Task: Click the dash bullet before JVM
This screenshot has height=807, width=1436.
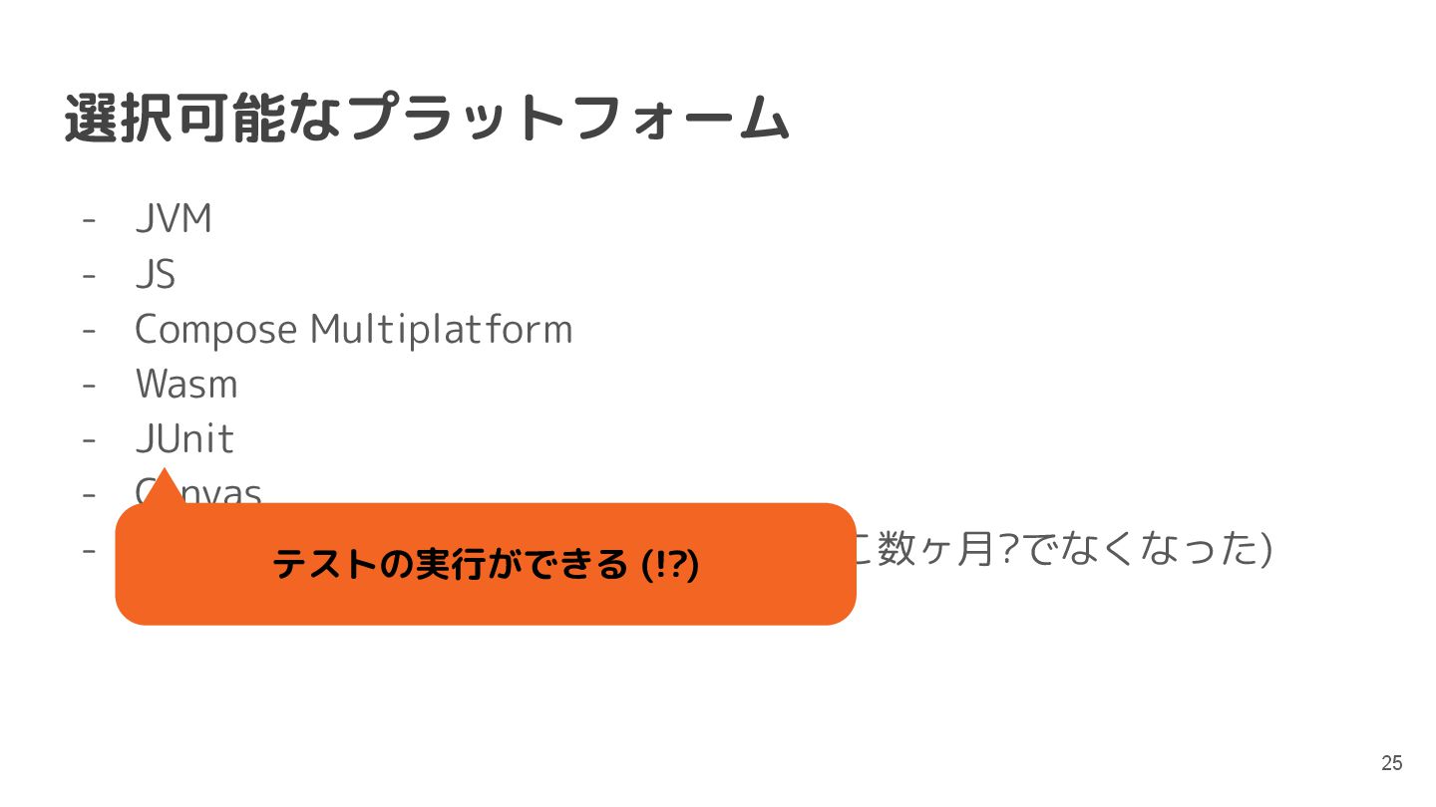Action: [90, 219]
